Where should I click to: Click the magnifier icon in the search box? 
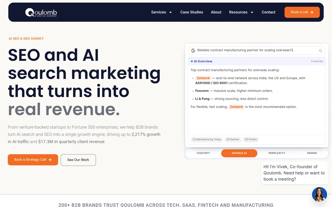[x=320, y=50]
